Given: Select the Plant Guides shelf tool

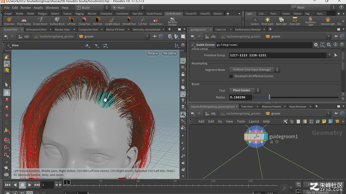Looking at the screenshot, I should pyautogui.click(x=24, y=21).
